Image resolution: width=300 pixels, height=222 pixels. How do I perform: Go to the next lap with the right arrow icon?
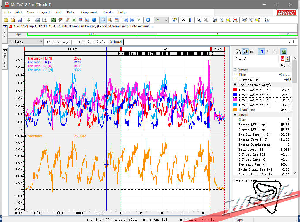pos(132,20)
